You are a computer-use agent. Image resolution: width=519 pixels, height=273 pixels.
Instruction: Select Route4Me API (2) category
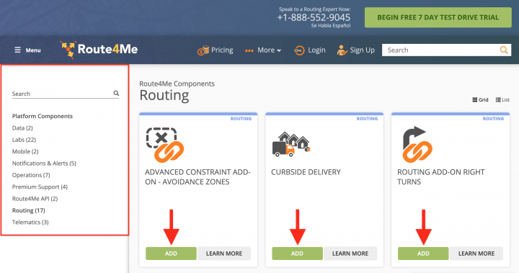[35, 199]
